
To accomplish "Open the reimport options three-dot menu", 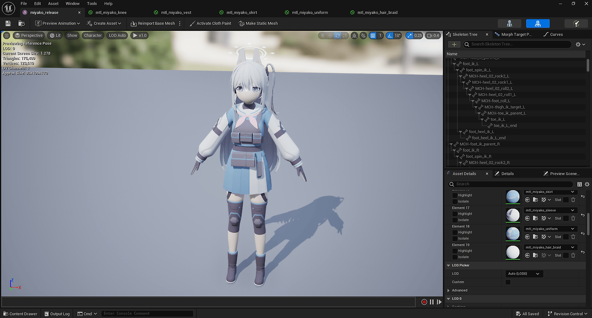I will coord(180,23).
